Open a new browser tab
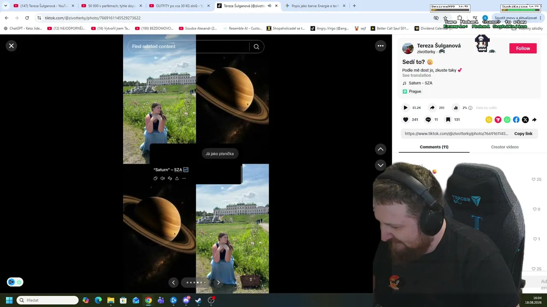Image resolution: width=547 pixels, height=307 pixels. (354, 6)
